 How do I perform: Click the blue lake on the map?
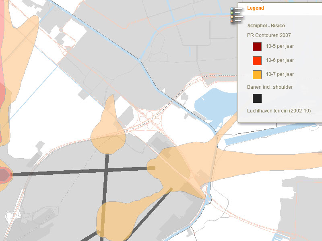[216, 106]
